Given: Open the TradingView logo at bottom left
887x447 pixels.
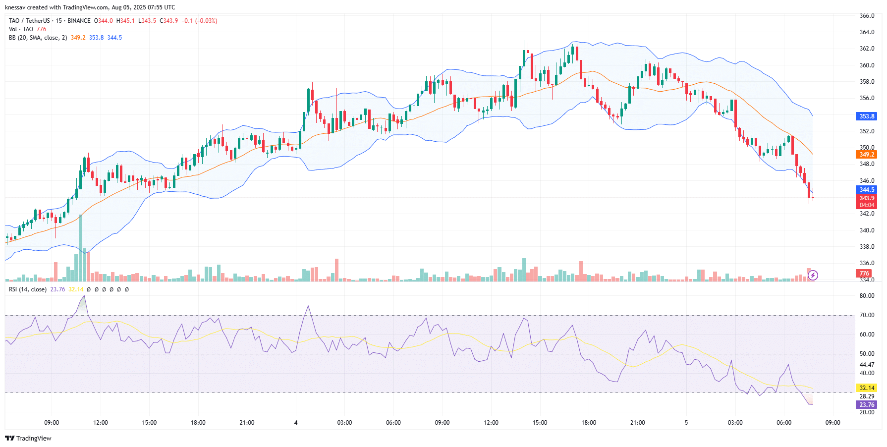Looking at the screenshot, I should pyautogui.click(x=28, y=438).
